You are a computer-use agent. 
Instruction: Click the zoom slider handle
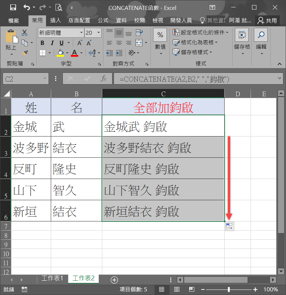point(229,290)
